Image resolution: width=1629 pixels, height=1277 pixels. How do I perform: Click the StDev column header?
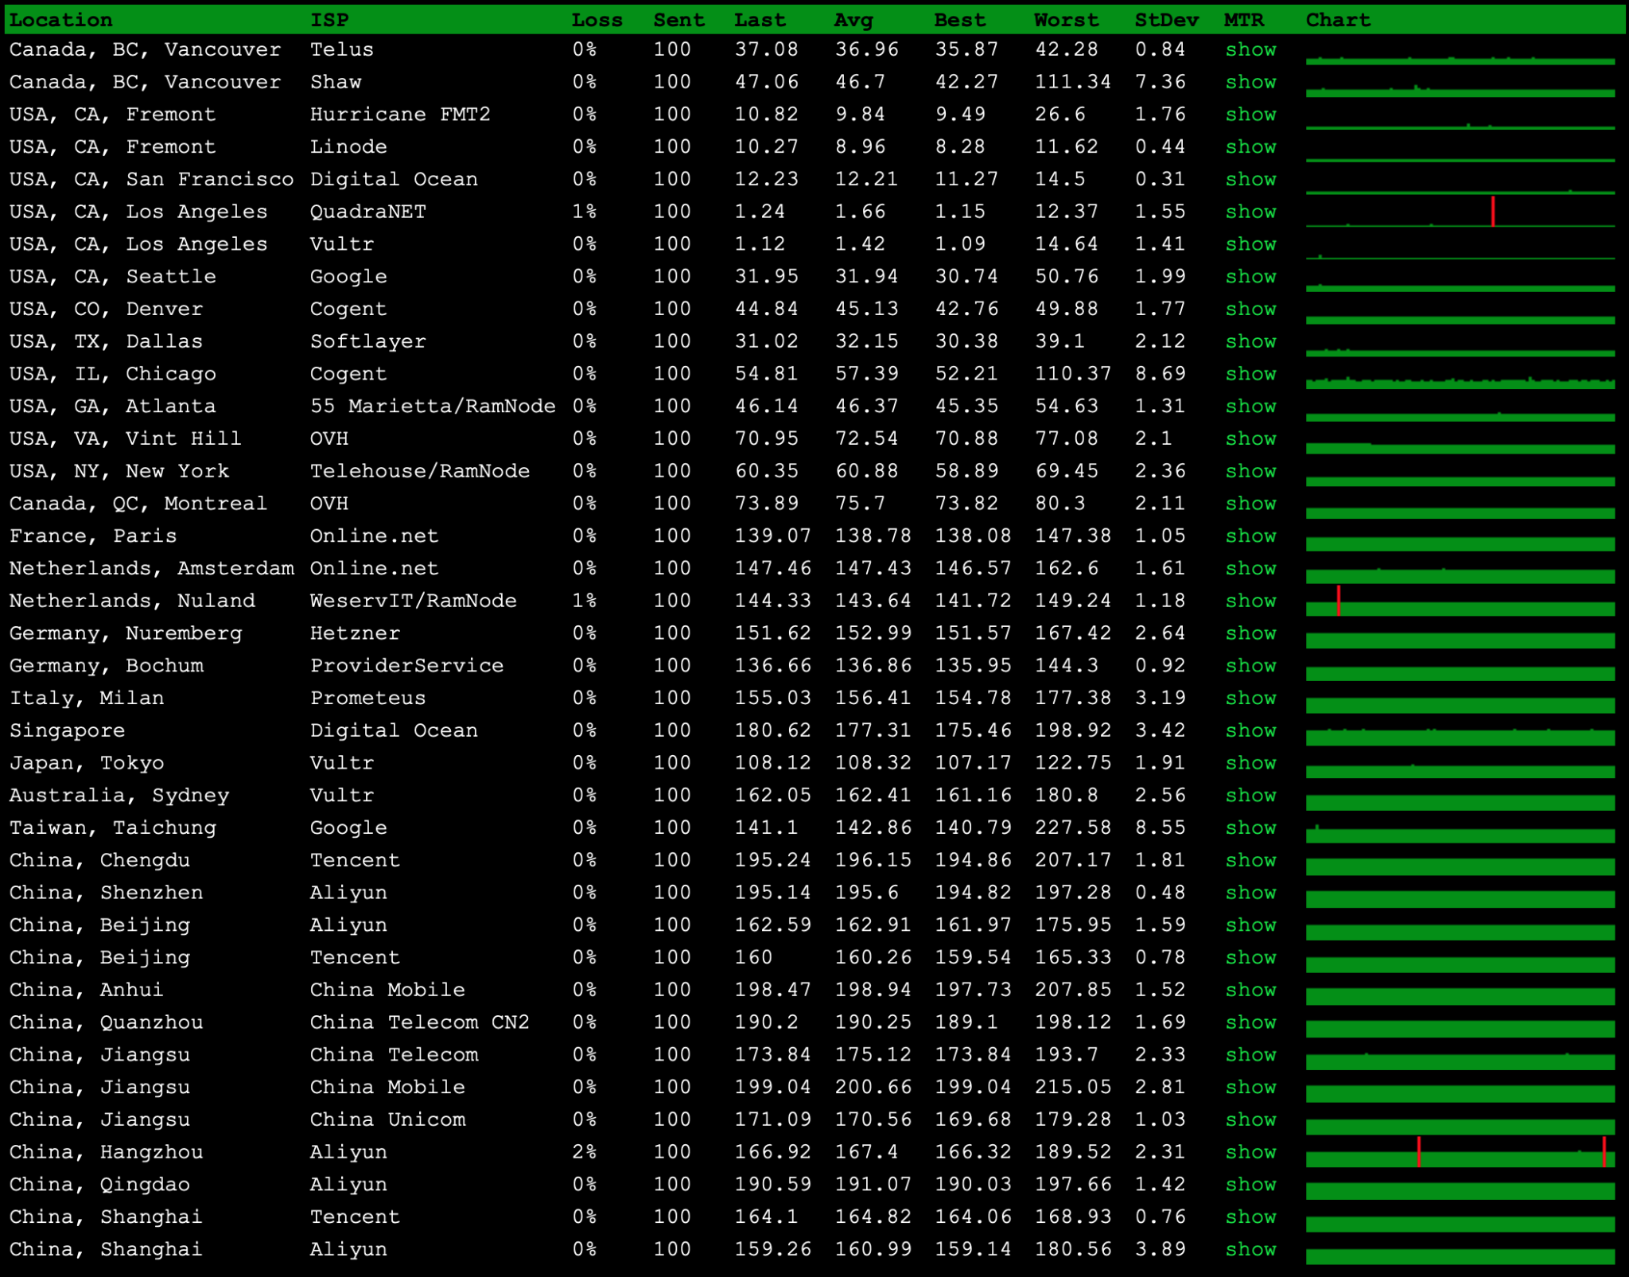pos(1166,20)
